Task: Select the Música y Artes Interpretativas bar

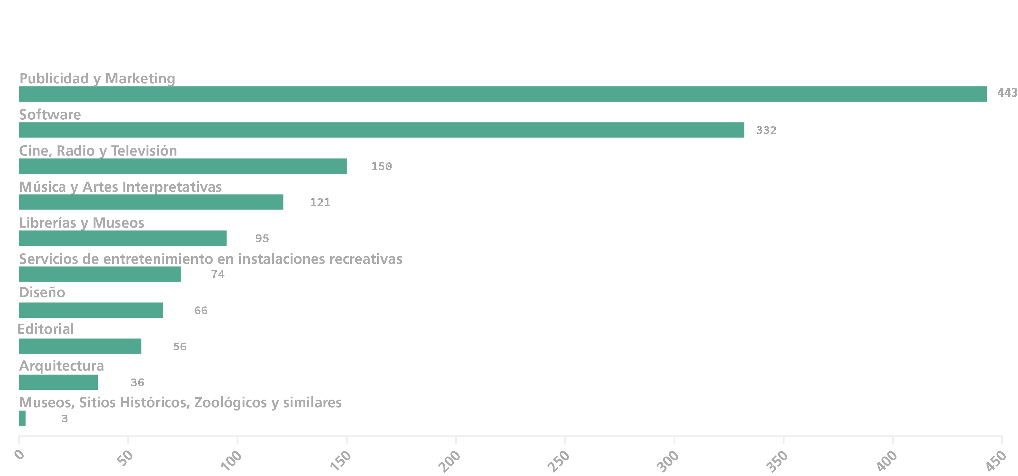Action: point(151,202)
